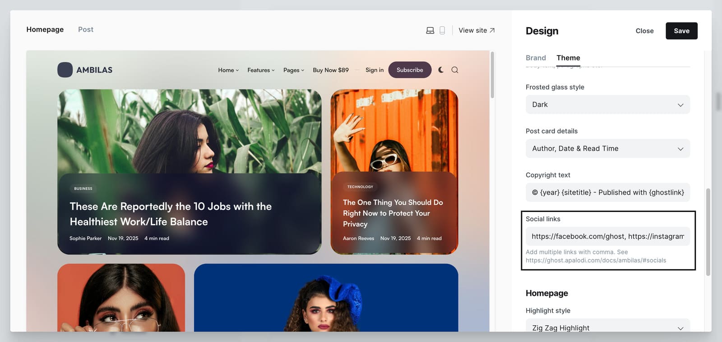Open search magnifier icon in preview
This screenshot has height=342, width=722.
[455, 70]
